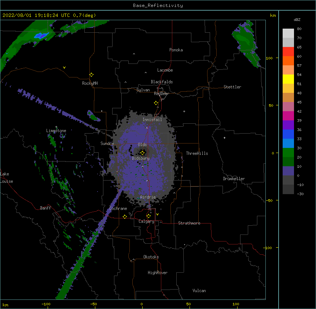This screenshot has height=309, width=316.
Task: Click the yellow diamond marker below Cochrane
Action: 125,217
